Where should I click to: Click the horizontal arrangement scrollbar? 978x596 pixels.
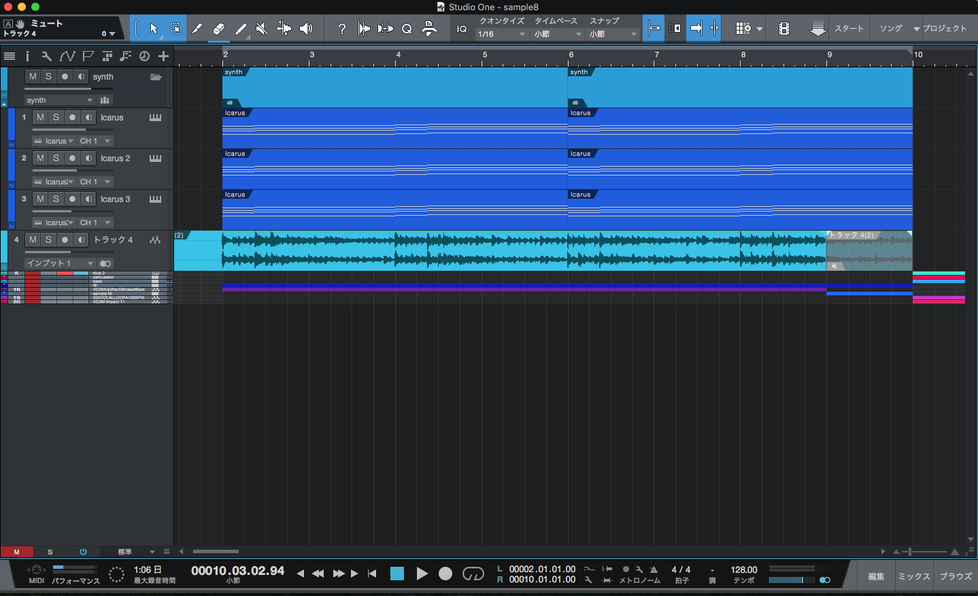point(216,551)
